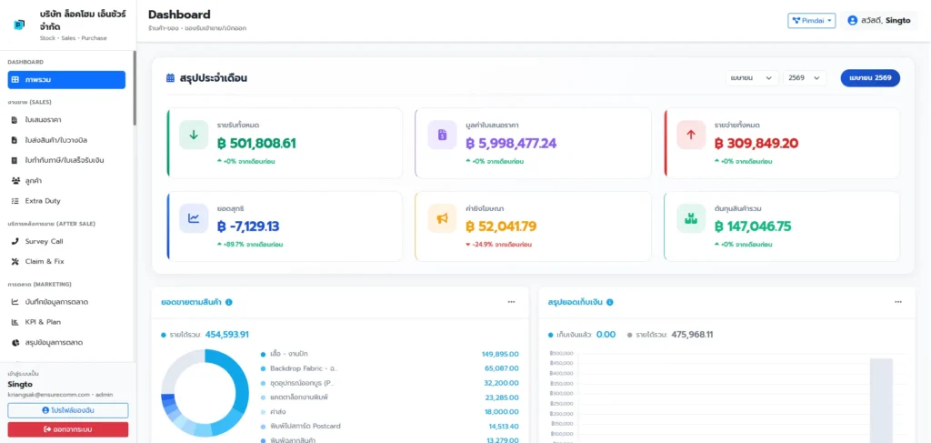Click the advertising megaphone icon
Viewport: 931px width, 443px height.
(x=443, y=218)
